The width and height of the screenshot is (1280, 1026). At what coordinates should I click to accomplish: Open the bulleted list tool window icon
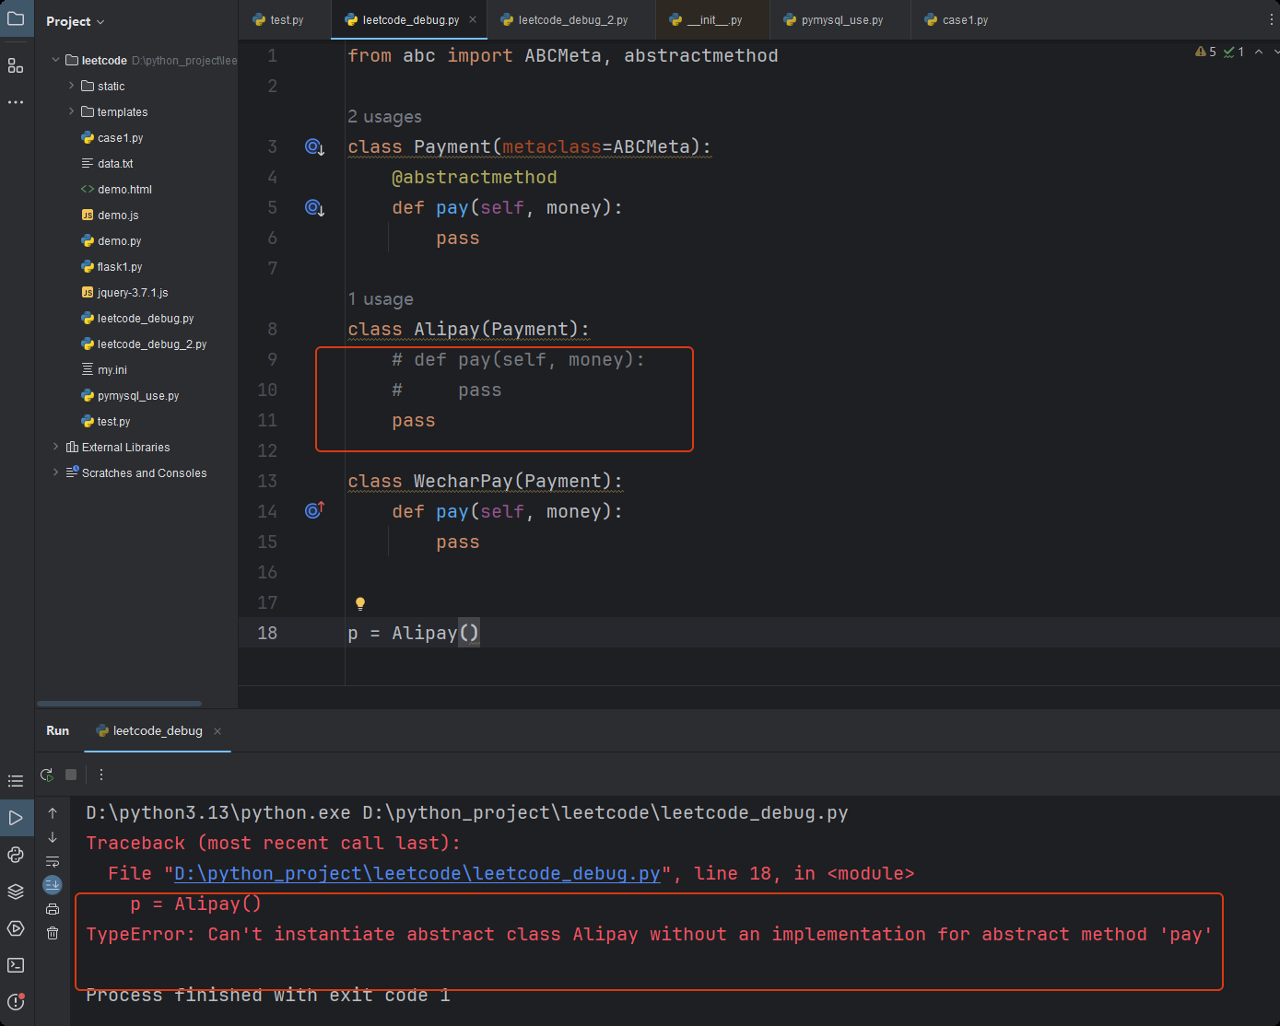pos(16,781)
